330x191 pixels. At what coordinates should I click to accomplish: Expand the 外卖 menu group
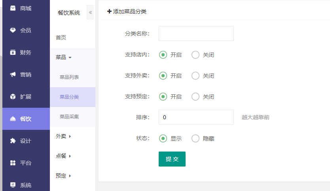coord(63,137)
